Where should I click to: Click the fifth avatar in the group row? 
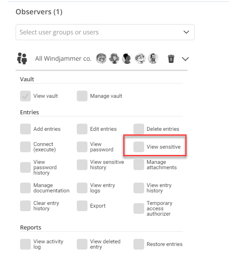click(153, 58)
